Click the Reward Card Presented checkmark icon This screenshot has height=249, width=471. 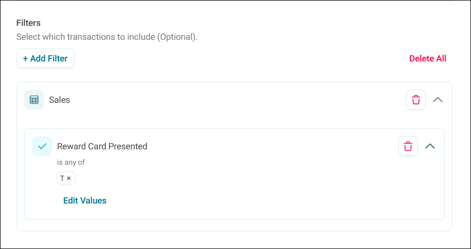coord(42,146)
